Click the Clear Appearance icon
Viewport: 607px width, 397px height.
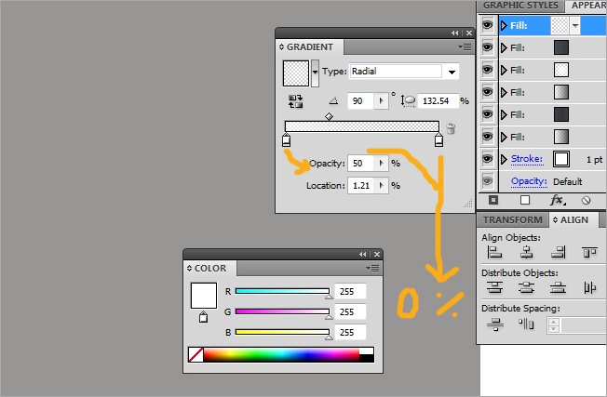tap(587, 200)
